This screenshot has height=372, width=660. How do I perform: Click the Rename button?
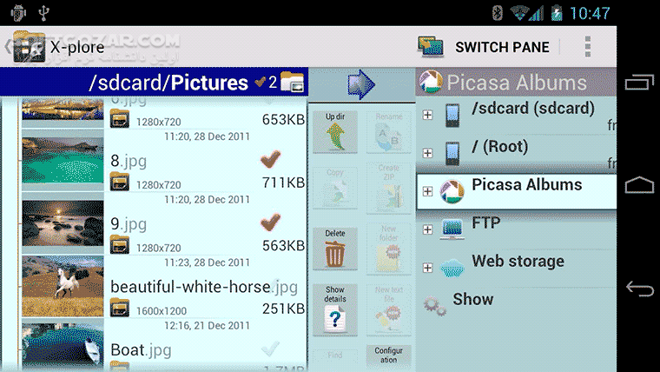click(388, 132)
